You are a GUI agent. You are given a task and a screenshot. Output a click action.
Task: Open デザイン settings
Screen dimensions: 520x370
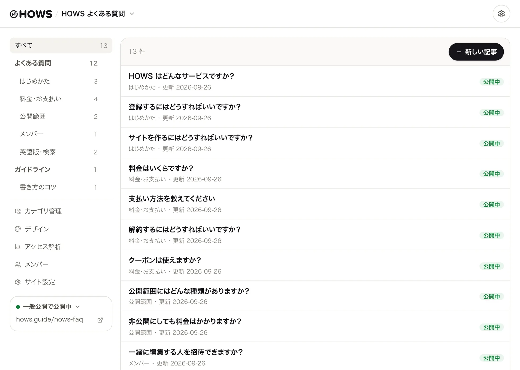61,229
